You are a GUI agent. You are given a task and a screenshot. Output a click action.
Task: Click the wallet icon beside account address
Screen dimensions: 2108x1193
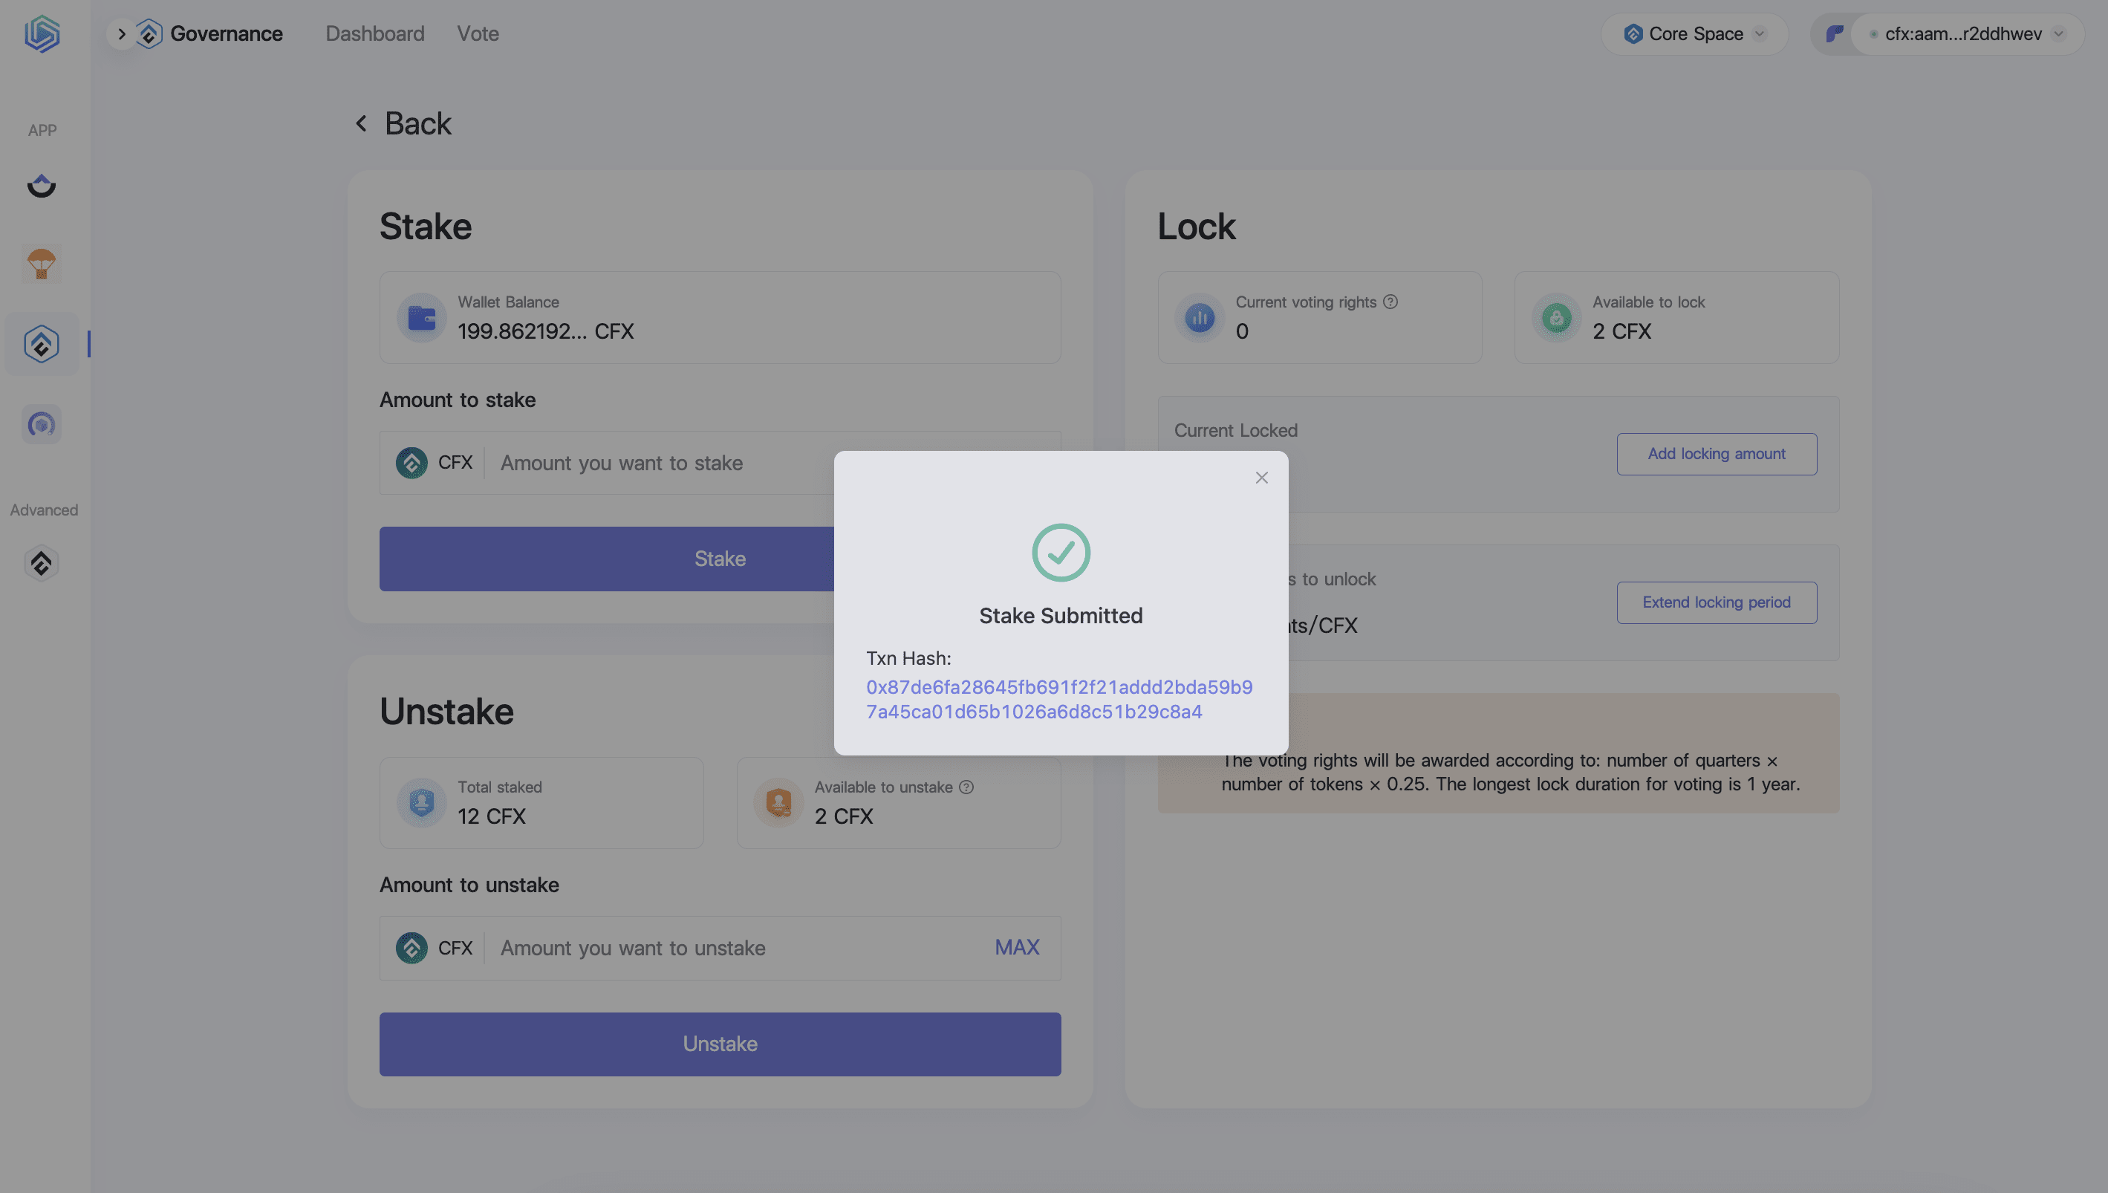point(1835,33)
